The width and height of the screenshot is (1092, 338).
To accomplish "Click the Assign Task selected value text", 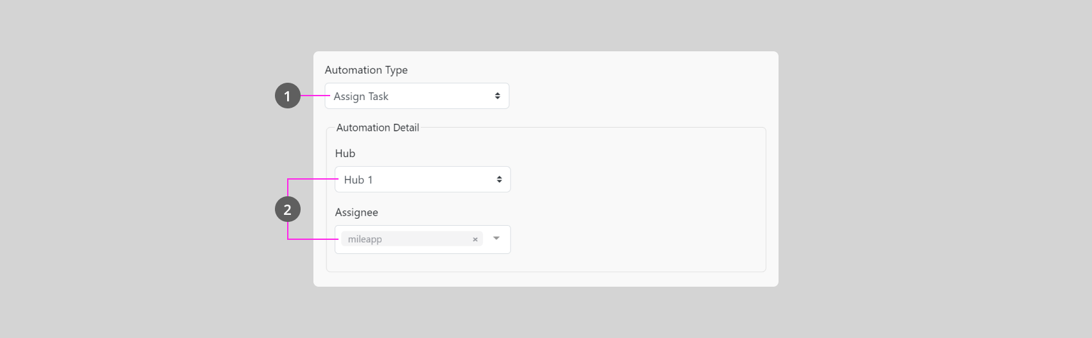I will click(361, 96).
